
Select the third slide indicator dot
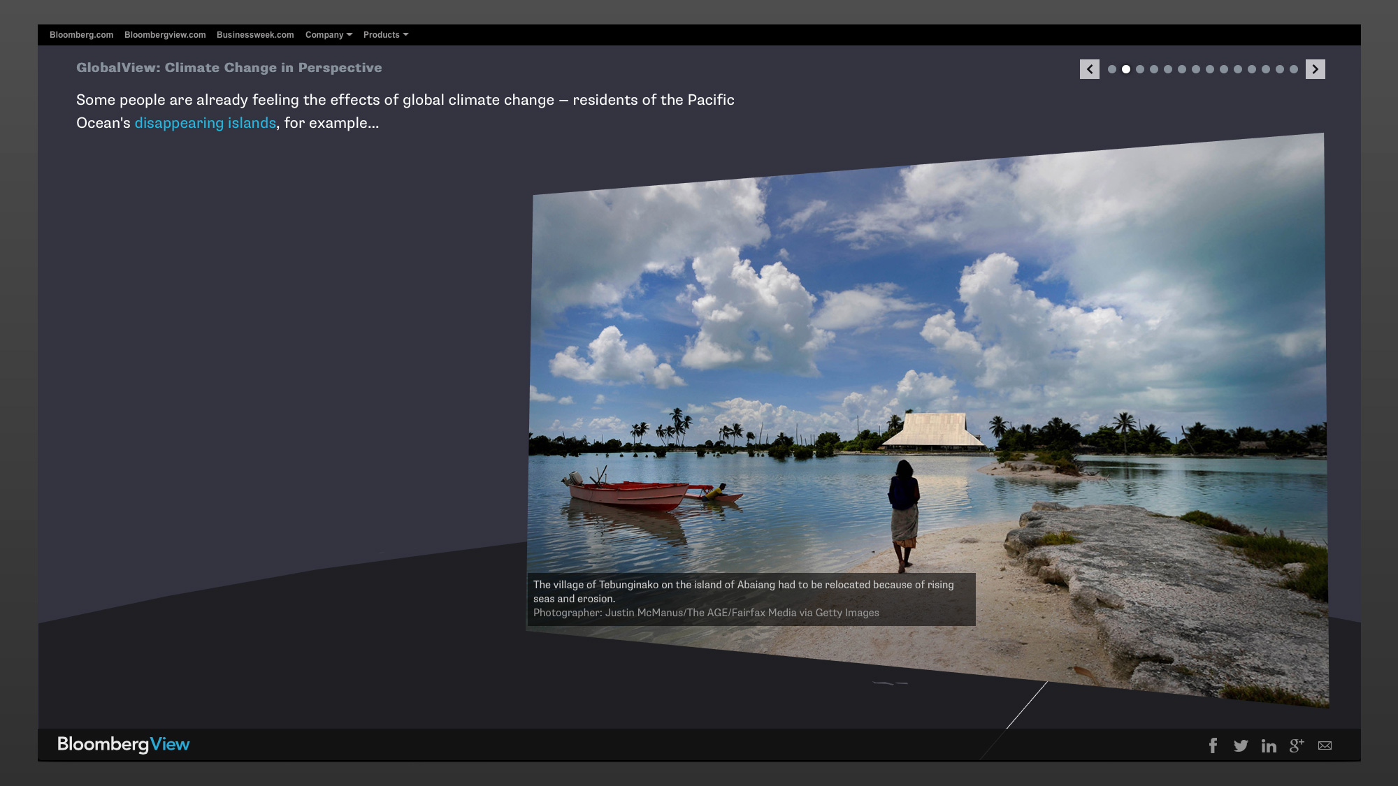click(x=1140, y=69)
